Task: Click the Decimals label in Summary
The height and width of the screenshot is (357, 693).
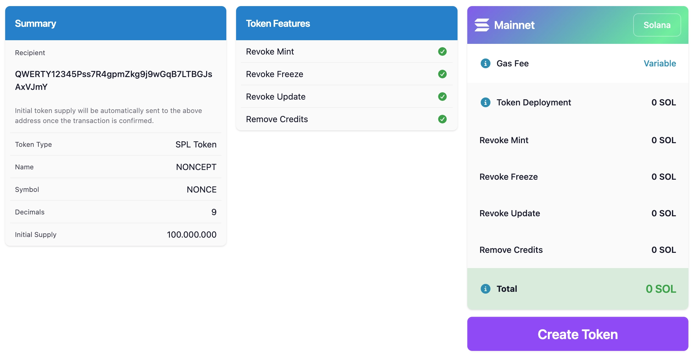Action: tap(30, 212)
